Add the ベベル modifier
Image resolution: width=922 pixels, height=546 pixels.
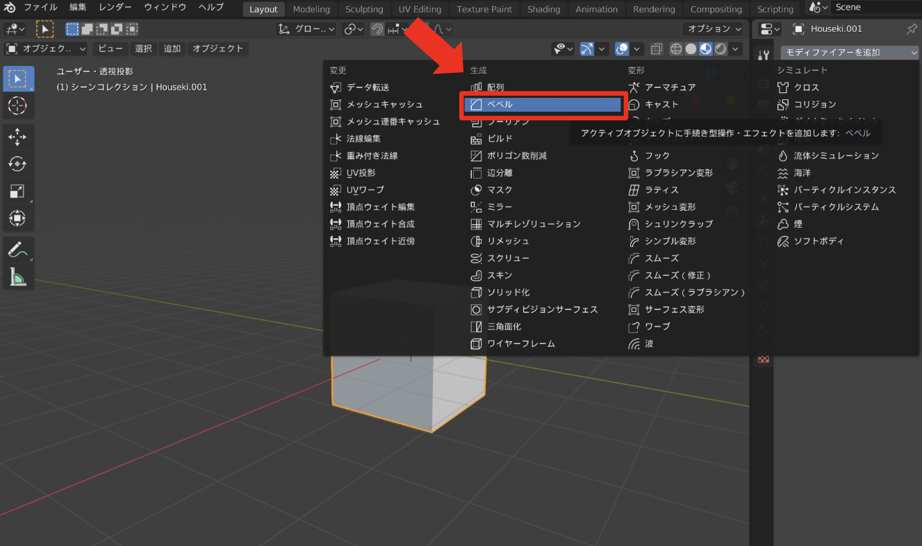pos(543,104)
